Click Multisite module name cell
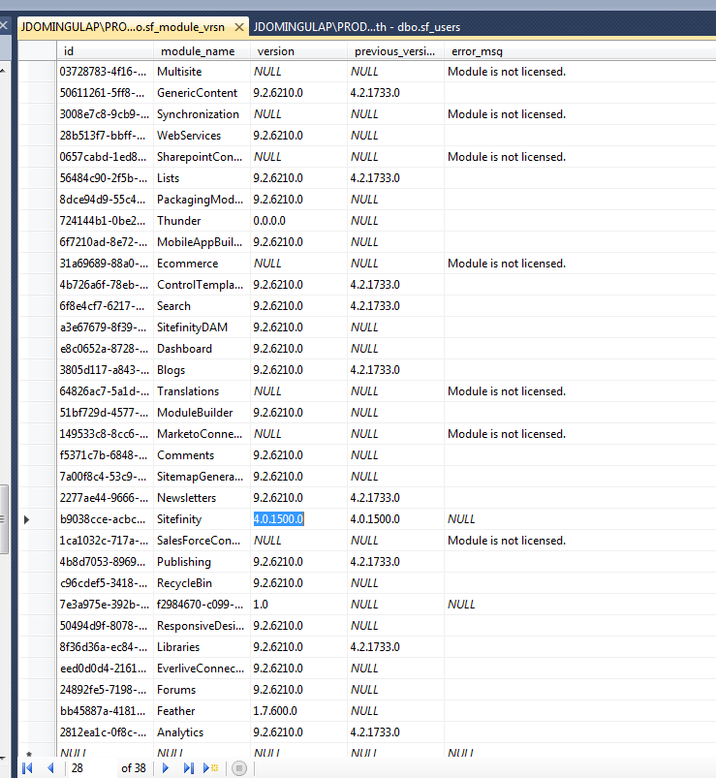Image resolution: width=716 pixels, height=778 pixels. [x=202, y=72]
